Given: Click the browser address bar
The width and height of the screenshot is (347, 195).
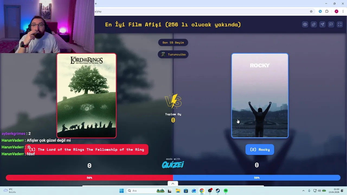Looking at the screenshot, I should 201,11.
